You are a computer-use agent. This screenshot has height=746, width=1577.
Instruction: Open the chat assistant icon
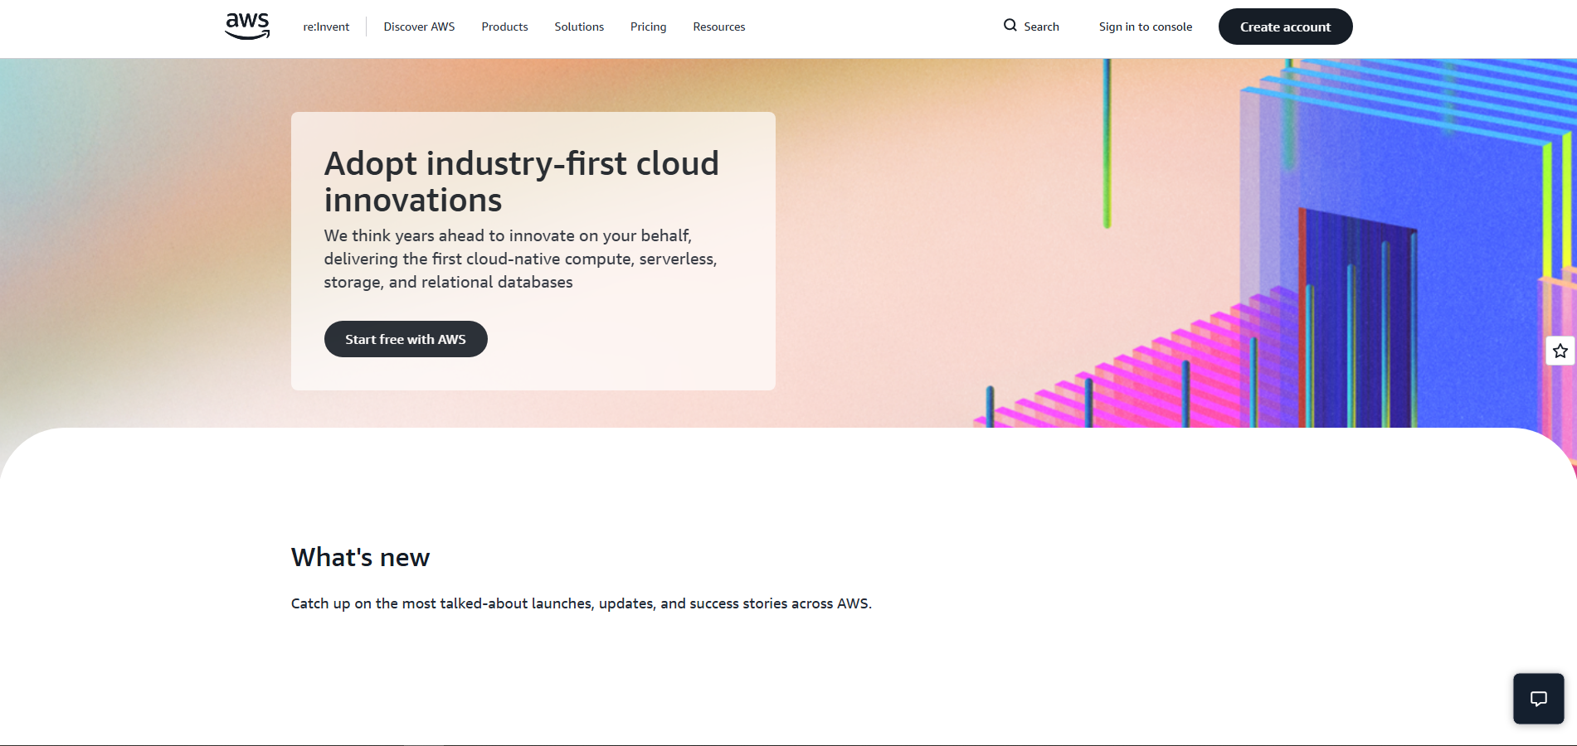click(x=1539, y=699)
